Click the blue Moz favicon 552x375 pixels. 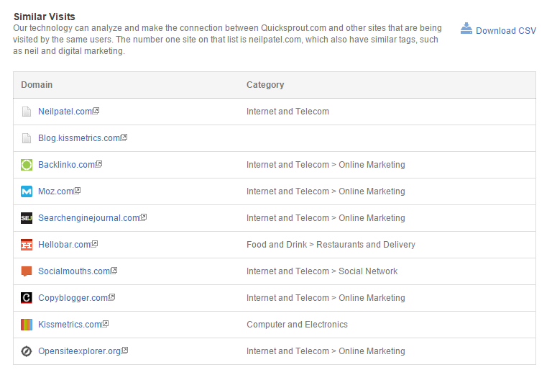click(27, 191)
